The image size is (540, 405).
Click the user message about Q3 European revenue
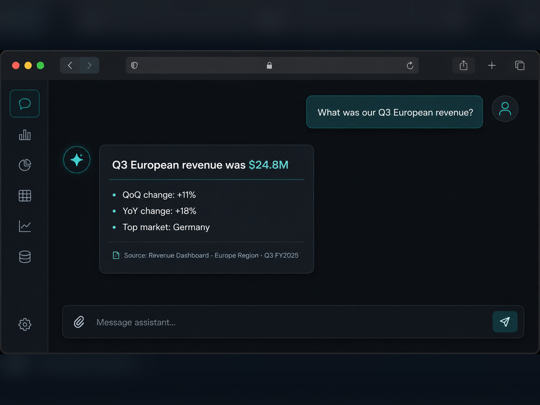click(x=395, y=112)
